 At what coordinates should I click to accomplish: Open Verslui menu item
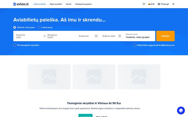click(x=68, y=4)
